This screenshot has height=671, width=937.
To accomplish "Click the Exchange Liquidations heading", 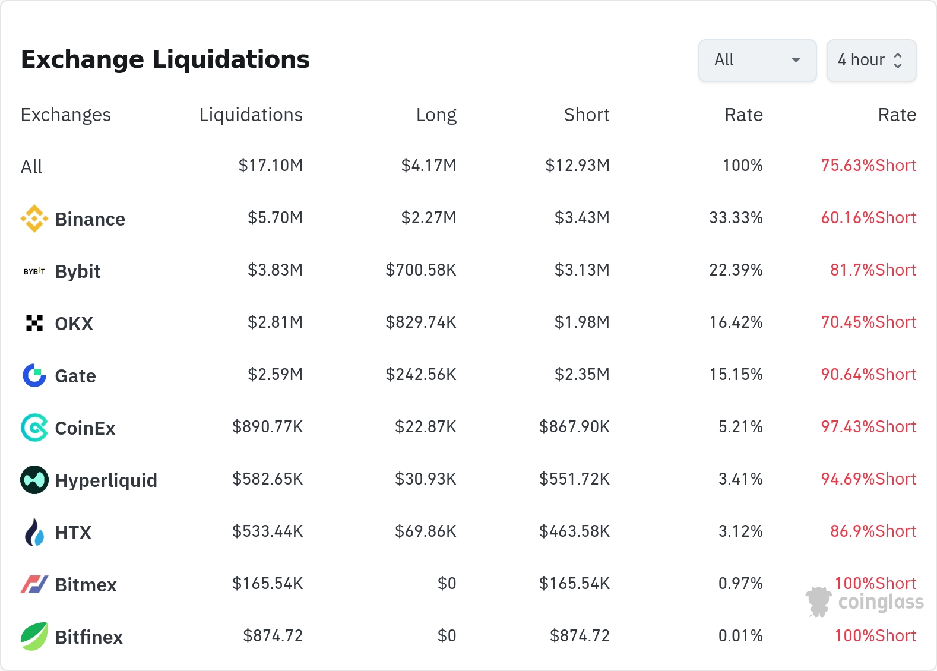I will (165, 59).
